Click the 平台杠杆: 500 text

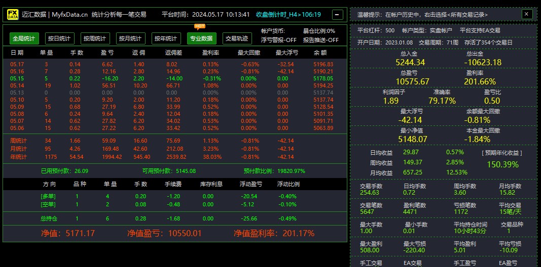click(x=376, y=30)
